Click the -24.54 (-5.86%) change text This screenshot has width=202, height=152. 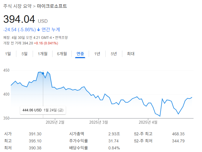[x=20, y=30]
